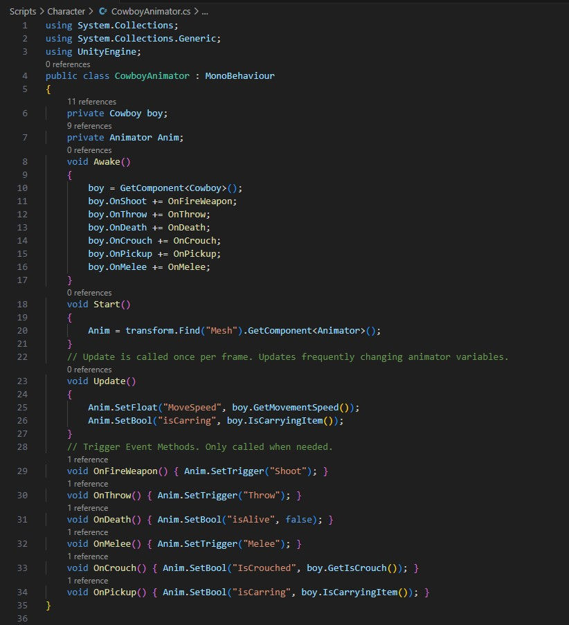Open '1 reference' CodeLens above OnCrouch method
The width and height of the screenshot is (569, 625).
point(88,557)
